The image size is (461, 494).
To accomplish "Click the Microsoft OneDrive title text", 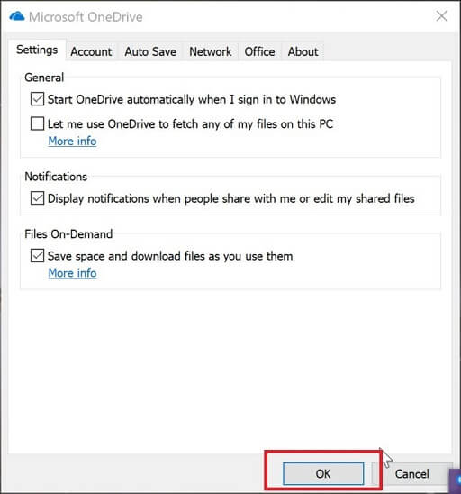I will coord(86,17).
